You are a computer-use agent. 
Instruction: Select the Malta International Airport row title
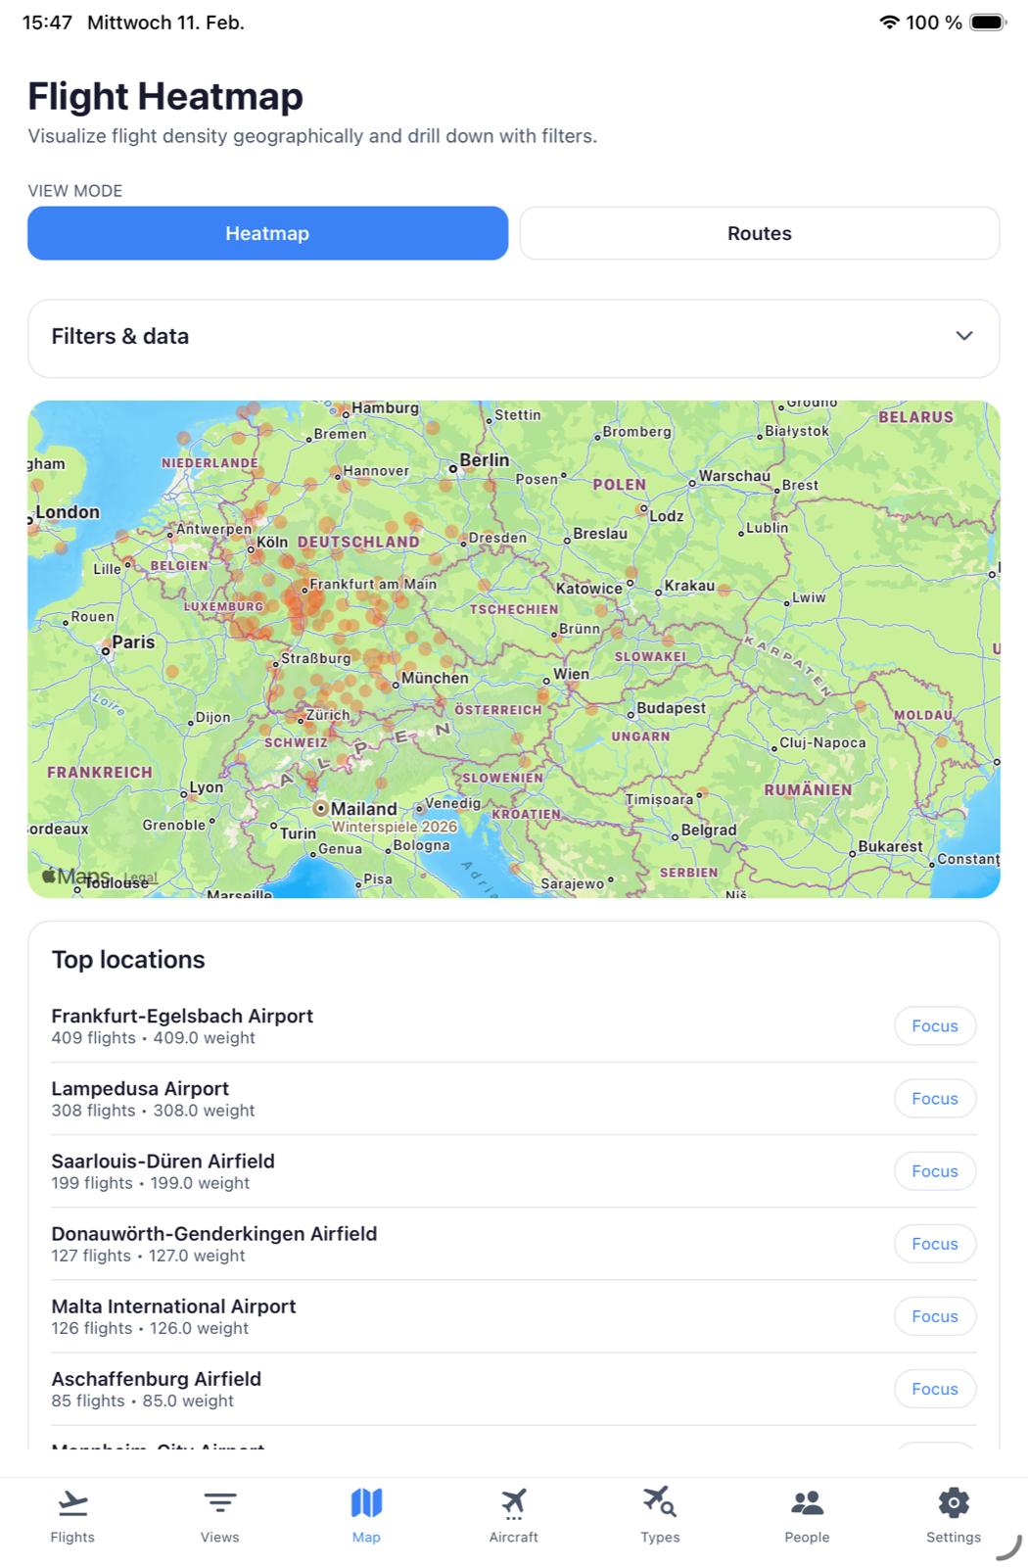coord(173,1306)
